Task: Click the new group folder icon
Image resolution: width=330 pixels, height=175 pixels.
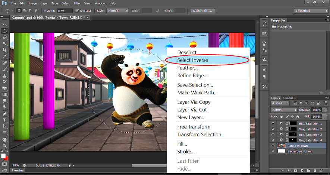Action: (308, 171)
